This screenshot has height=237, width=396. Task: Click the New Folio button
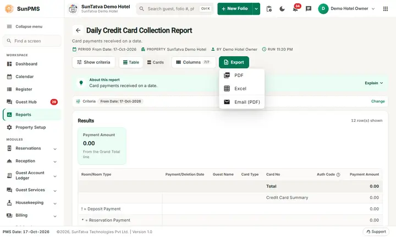235,9
